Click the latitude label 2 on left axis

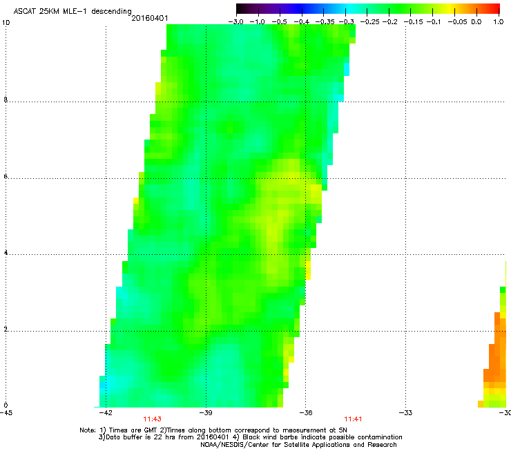(x=6, y=329)
